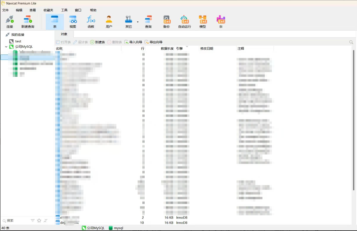Collapse the 公司MySQL tree node
This screenshot has width=357, height=231.
[x=6, y=47]
